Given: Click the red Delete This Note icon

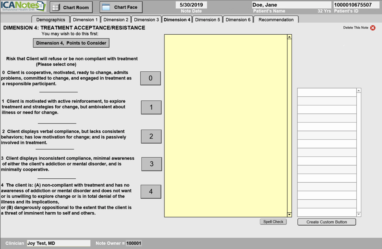Looking at the screenshot, I should pyautogui.click(x=373, y=28).
